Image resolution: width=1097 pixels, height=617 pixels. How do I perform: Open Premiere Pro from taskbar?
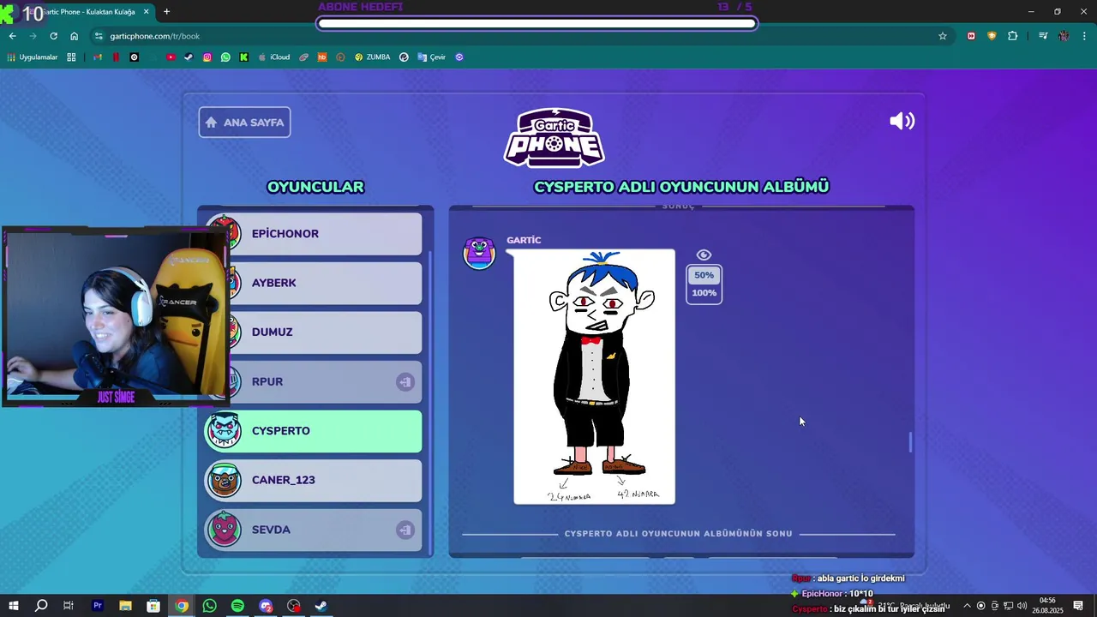click(97, 606)
